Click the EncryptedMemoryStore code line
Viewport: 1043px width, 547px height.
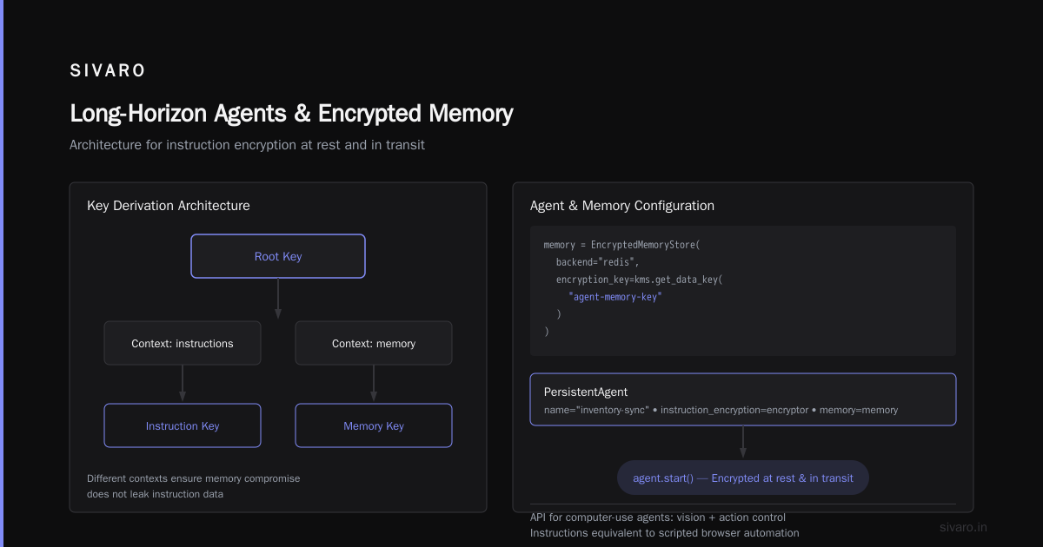[x=621, y=245]
